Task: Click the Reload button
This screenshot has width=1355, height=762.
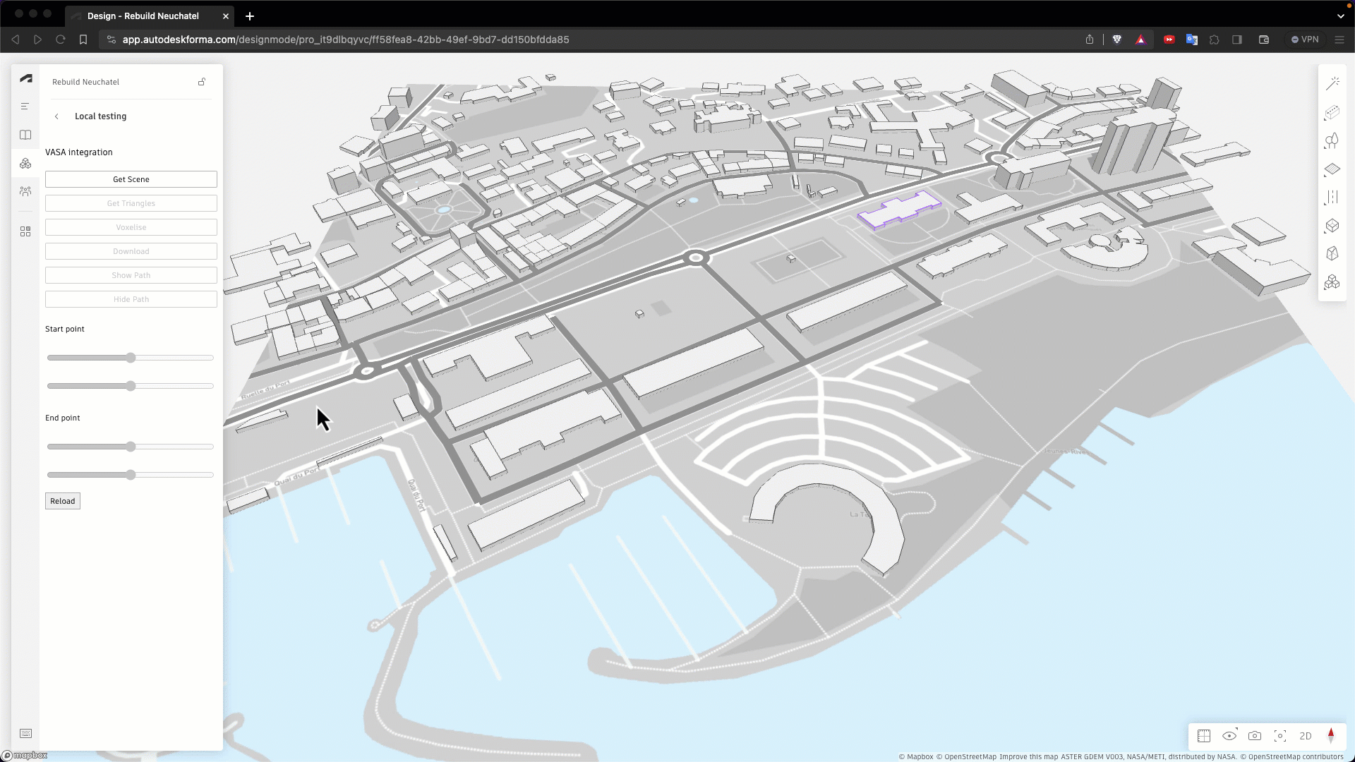Action: pos(62,501)
